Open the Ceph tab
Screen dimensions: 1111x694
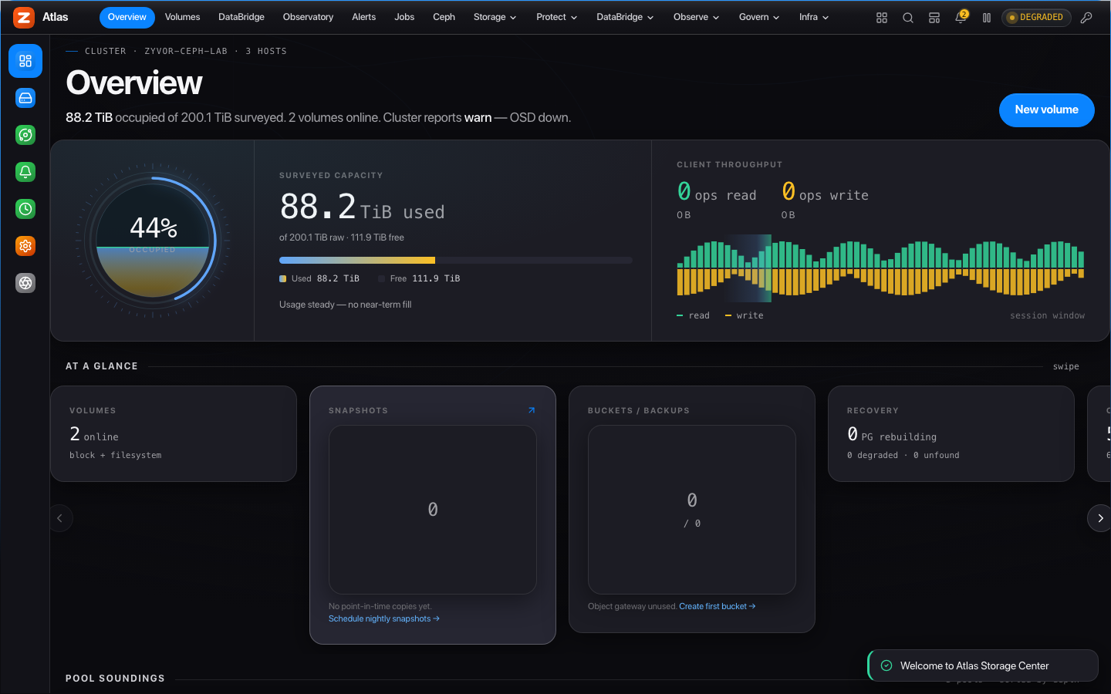444,17
